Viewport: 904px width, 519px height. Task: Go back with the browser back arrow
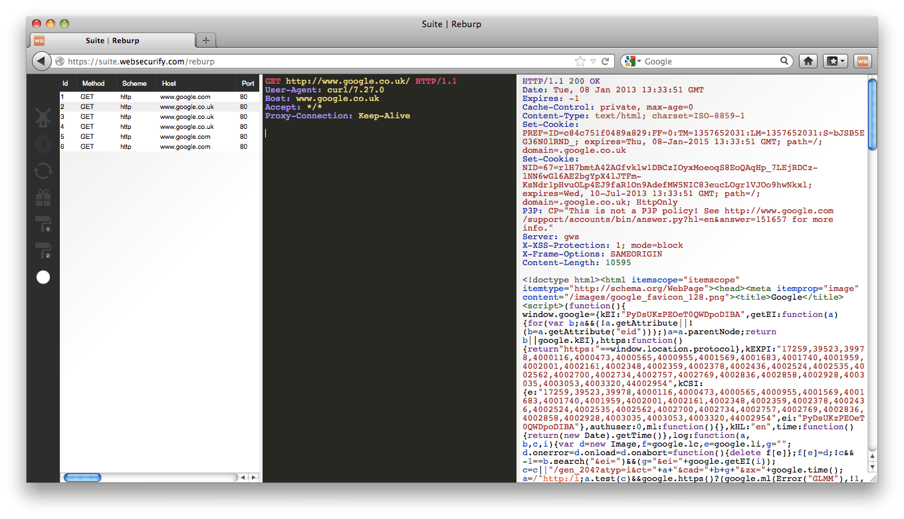point(41,61)
